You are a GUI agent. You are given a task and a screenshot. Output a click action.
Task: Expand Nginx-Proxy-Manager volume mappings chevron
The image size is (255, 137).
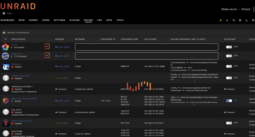tap(194, 104)
